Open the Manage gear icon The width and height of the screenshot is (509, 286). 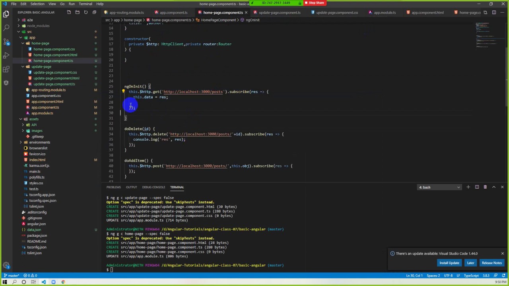tap(6, 265)
